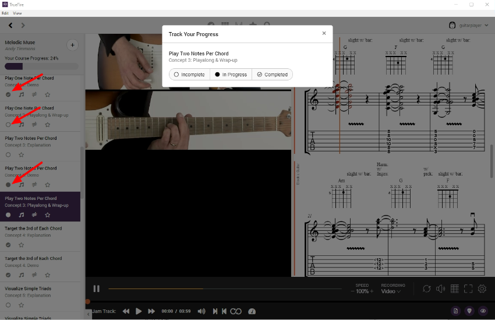Click the lesson list scrollbar

click(x=82, y=173)
